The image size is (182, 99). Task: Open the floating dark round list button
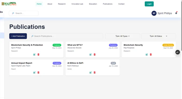point(178,52)
